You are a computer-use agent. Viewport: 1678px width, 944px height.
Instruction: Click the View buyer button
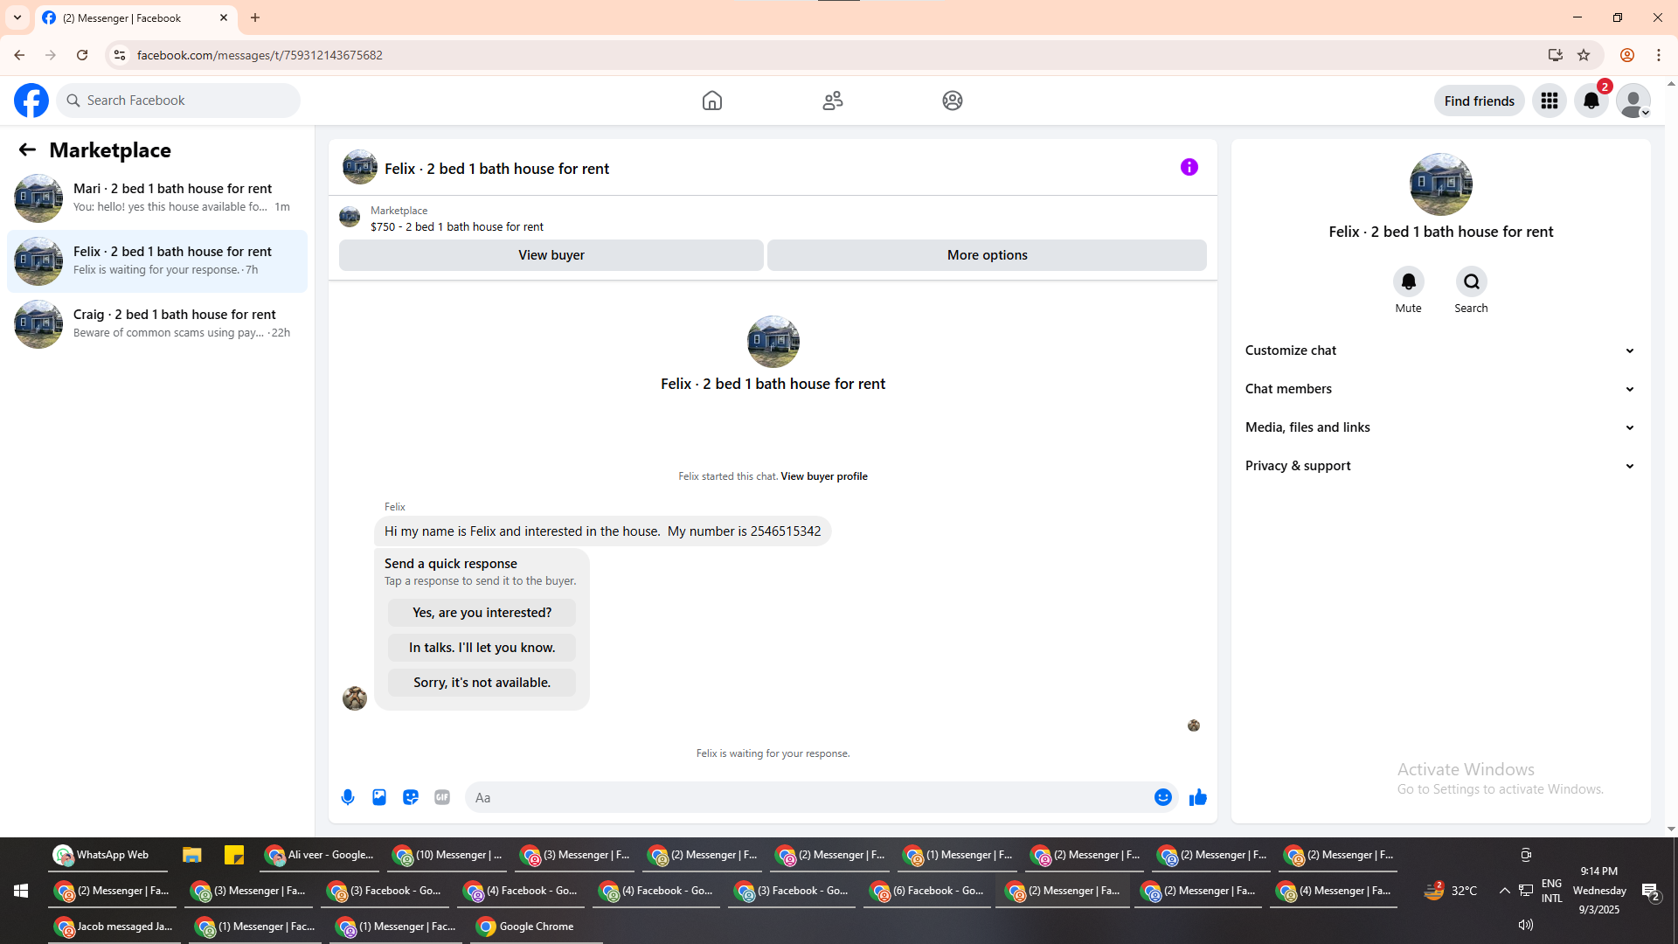point(551,255)
